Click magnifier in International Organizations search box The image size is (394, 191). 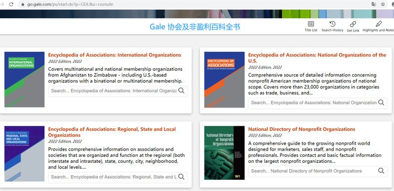(x=181, y=91)
